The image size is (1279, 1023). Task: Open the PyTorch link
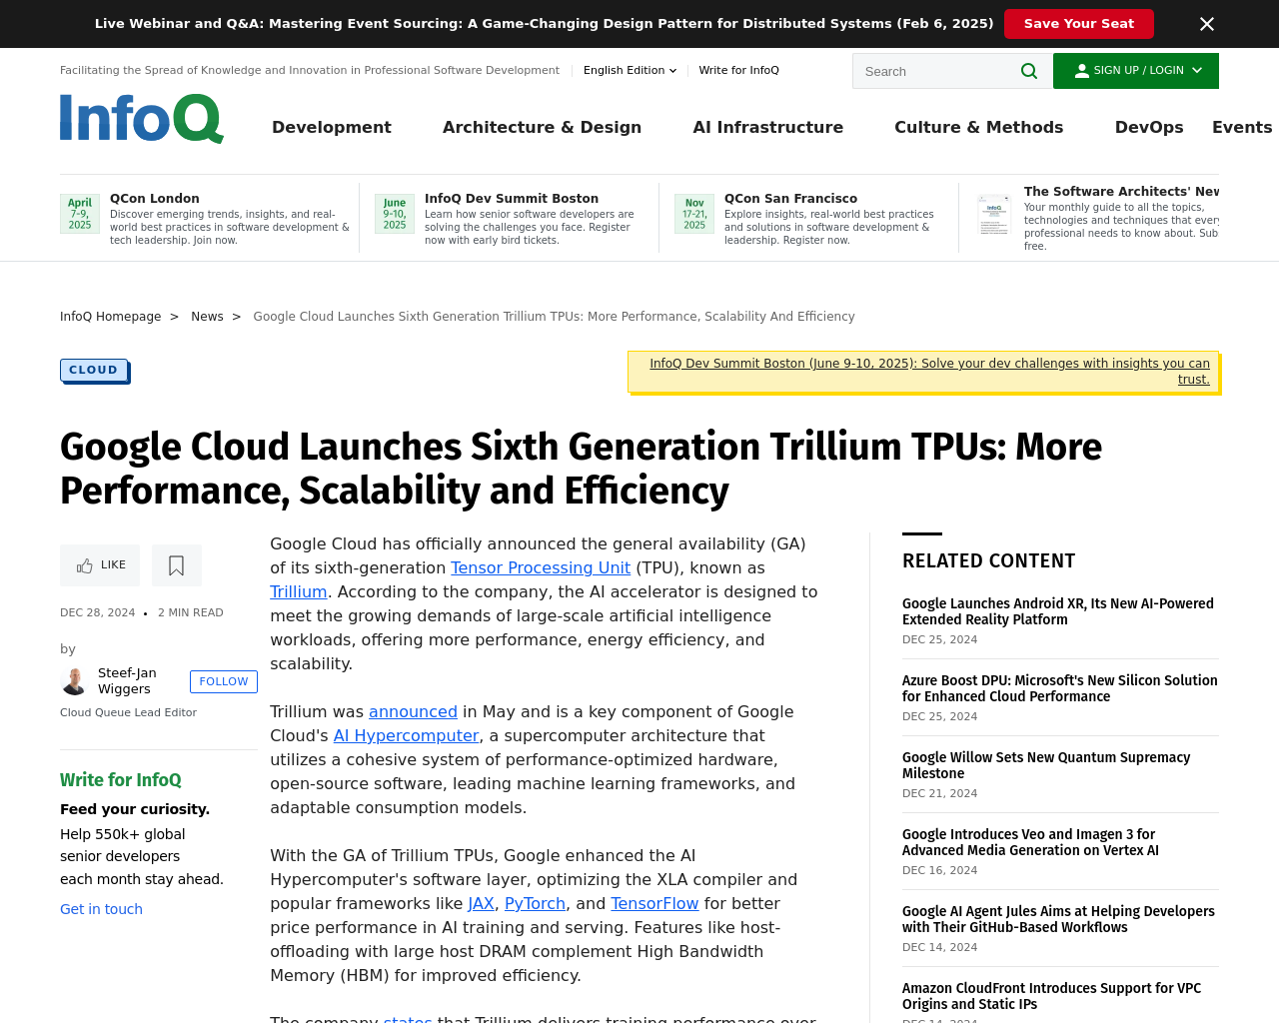[536, 903]
